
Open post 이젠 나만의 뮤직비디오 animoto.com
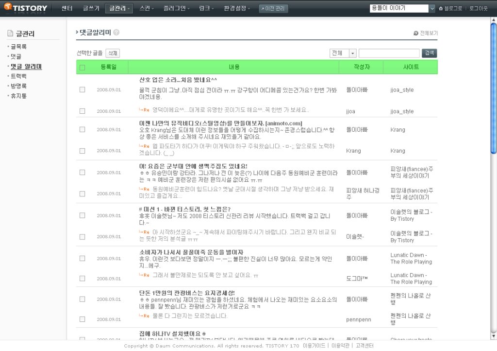[x=221, y=123]
